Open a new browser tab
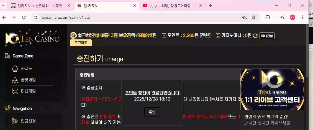This screenshot has width=313, height=130. point(211,6)
